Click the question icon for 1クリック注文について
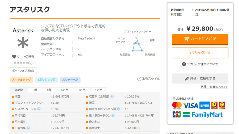The image size is (239, 134). point(184,64)
